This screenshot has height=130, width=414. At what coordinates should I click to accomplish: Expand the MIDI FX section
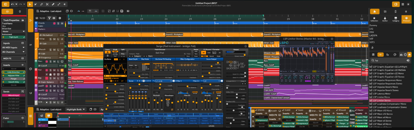(22, 58)
